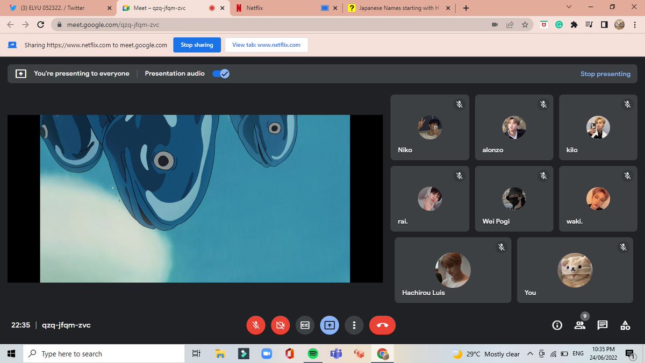The width and height of the screenshot is (645, 363).
Task: Close the Japanese Names tab
Action: coord(449,8)
